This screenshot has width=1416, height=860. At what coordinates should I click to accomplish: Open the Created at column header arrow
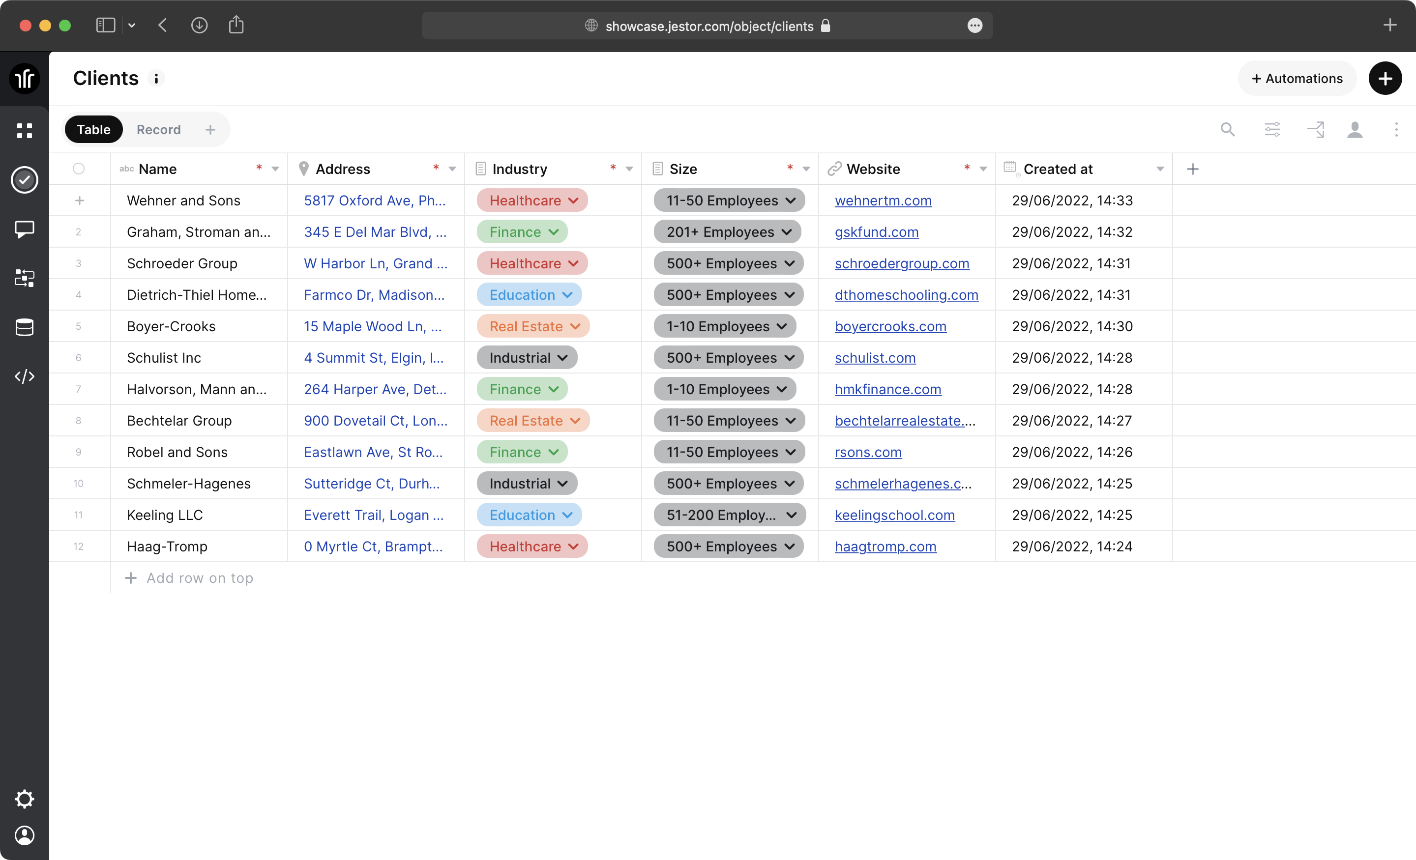click(x=1160, y=169)
